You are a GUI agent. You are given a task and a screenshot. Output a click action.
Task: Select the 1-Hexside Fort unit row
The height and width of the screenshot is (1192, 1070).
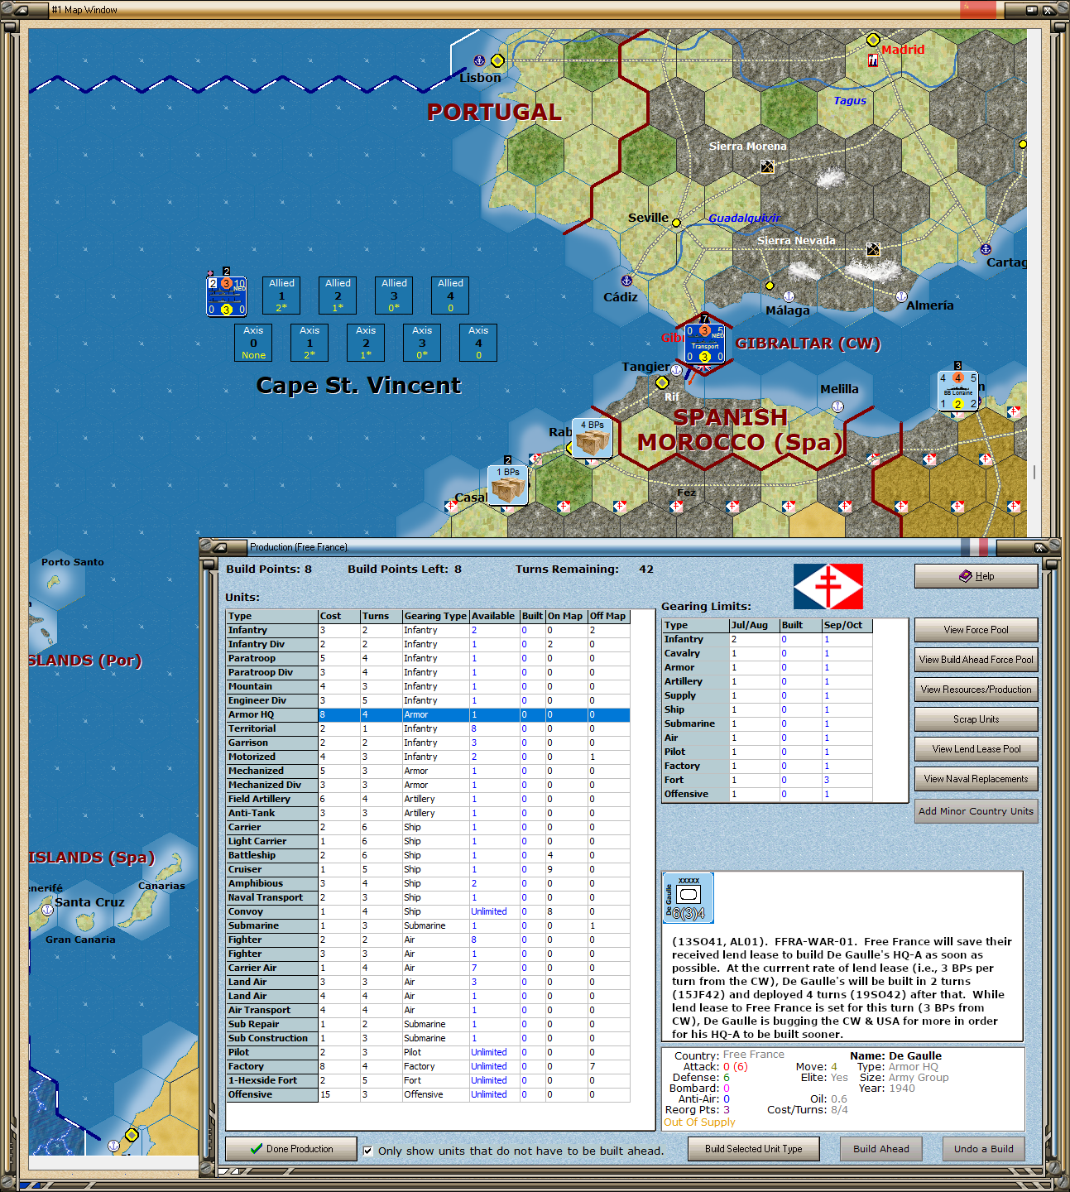(428, 1080)
